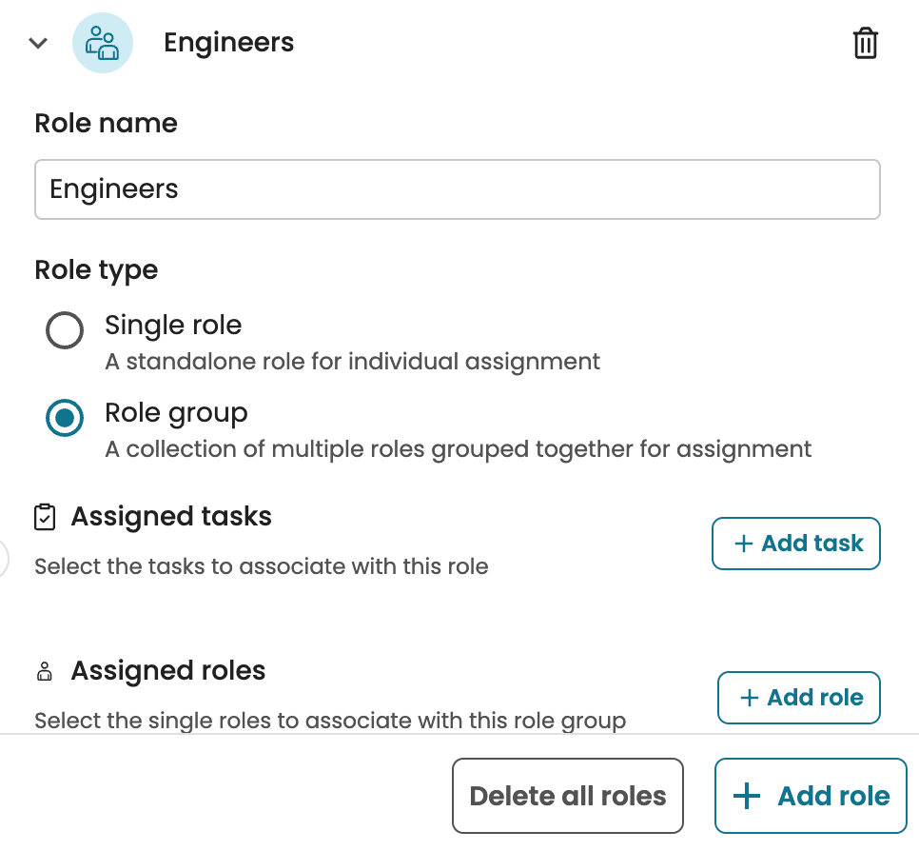The height and width of the screenshot is (851, 919).
Task: Delete the Engineers role with trash icon
Action: [865, 44]
